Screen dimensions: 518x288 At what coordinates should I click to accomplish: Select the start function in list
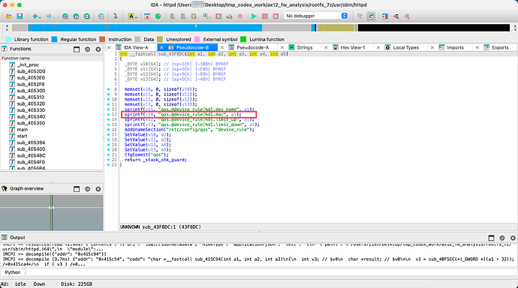22,136
